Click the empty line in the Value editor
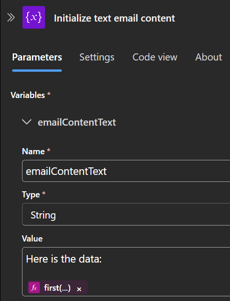 click(126, 273)
